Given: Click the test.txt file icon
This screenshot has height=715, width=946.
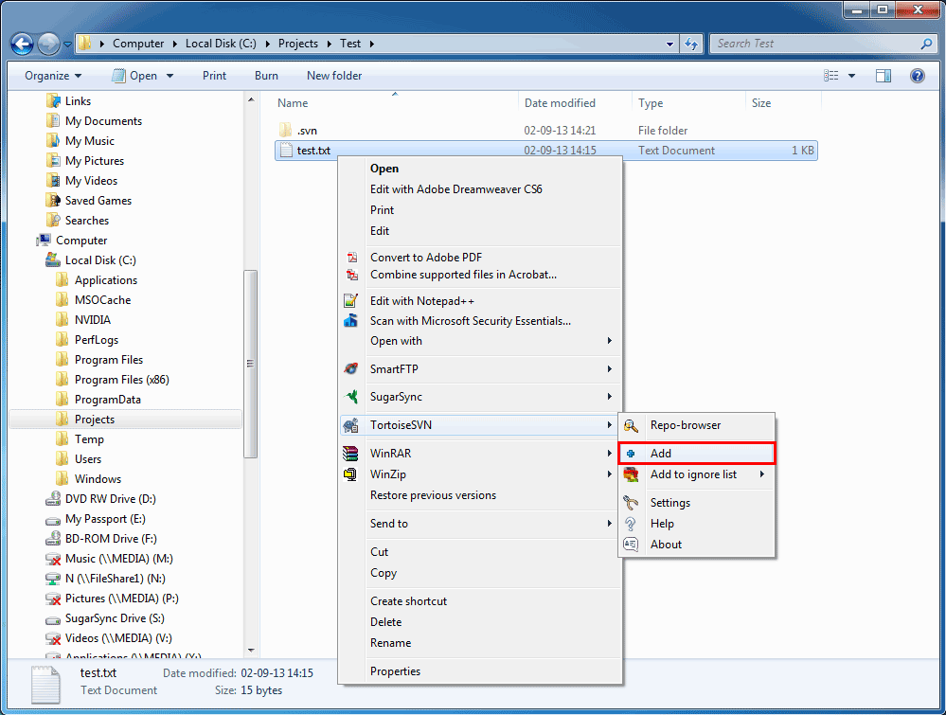Looking at the screenshot, I should (x=286, y=151).
